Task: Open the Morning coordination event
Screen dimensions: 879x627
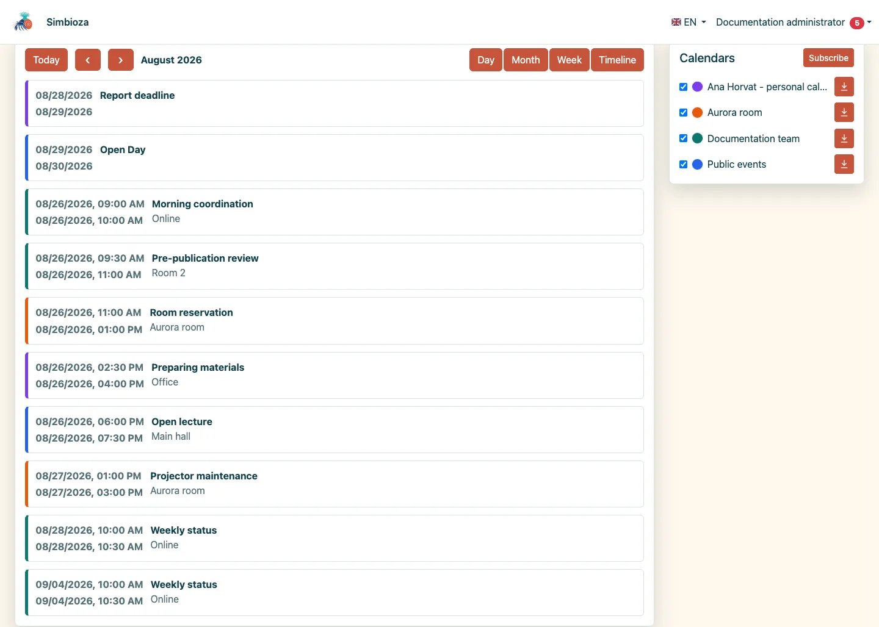Action: pos(335,212)
